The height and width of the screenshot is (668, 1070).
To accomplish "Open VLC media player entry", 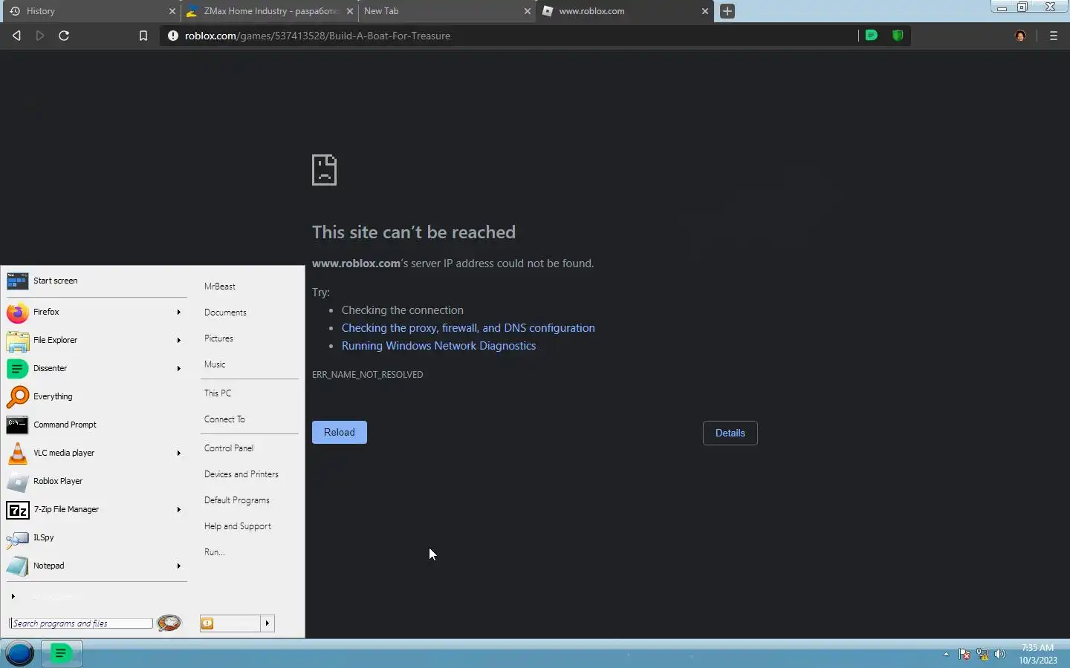I will (x=95, y=453).
